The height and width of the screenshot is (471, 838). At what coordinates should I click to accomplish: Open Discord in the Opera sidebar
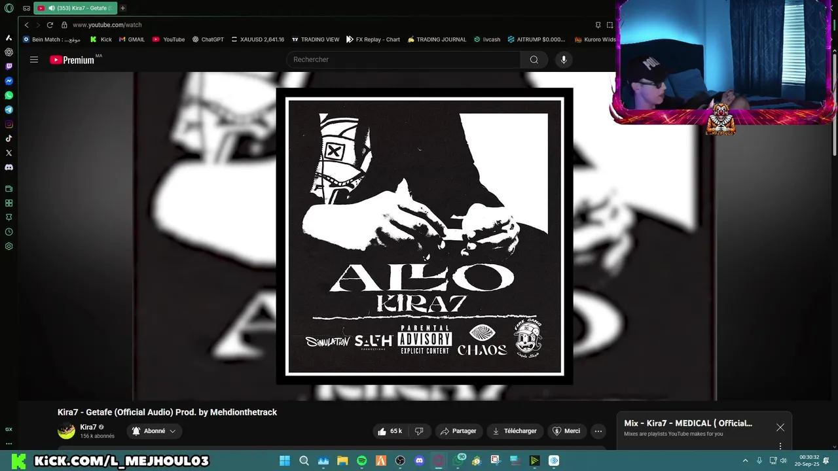point(9,167)
